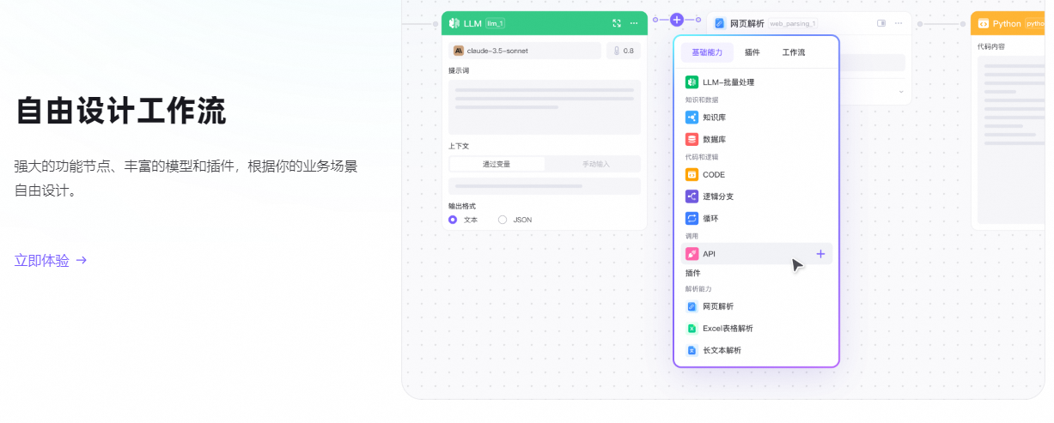This screenshot has width=1054, height=423.
Task: Select the 文本 output format radio
Action: 453,220
